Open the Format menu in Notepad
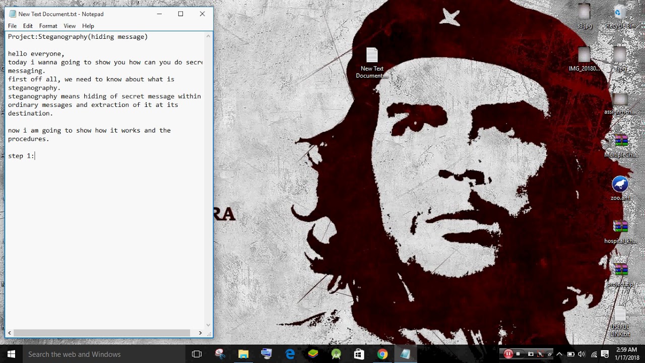 coord(48,26)
